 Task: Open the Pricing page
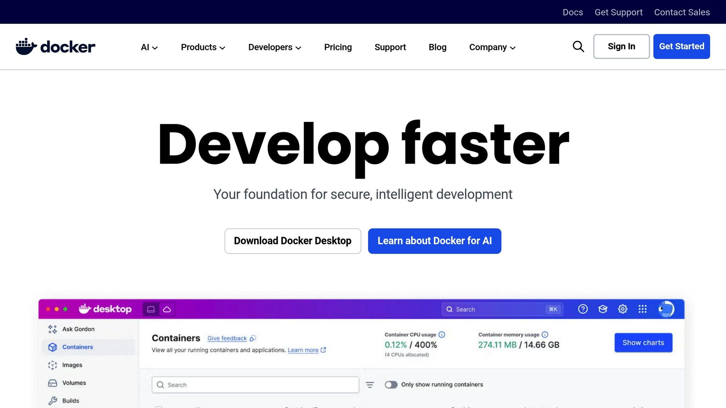[x=338, y=47]
